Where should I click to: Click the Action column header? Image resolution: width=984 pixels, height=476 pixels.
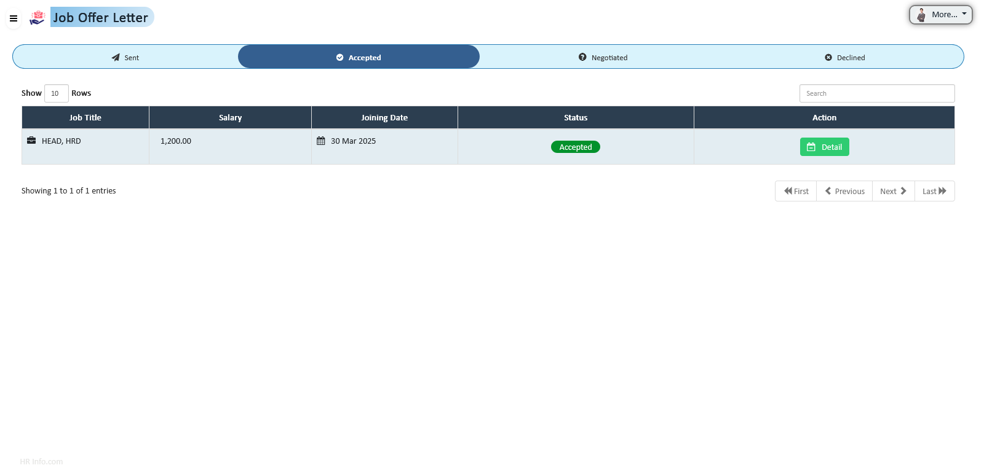pyautogui.click(x=824, y=117)
